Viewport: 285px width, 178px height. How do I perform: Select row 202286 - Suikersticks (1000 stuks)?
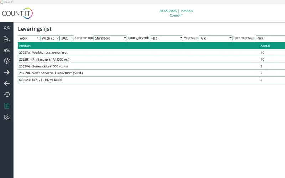pyautogui.click(x=151, y=66)
